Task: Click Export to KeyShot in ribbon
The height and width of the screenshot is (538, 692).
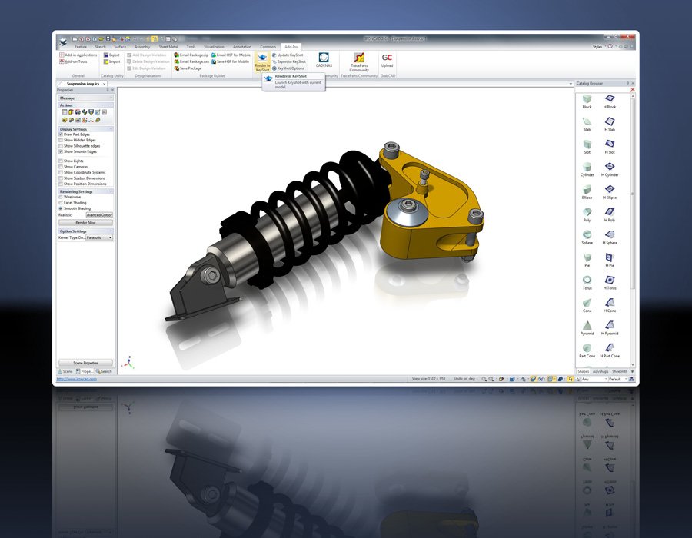Action: [x=288, y=61]
